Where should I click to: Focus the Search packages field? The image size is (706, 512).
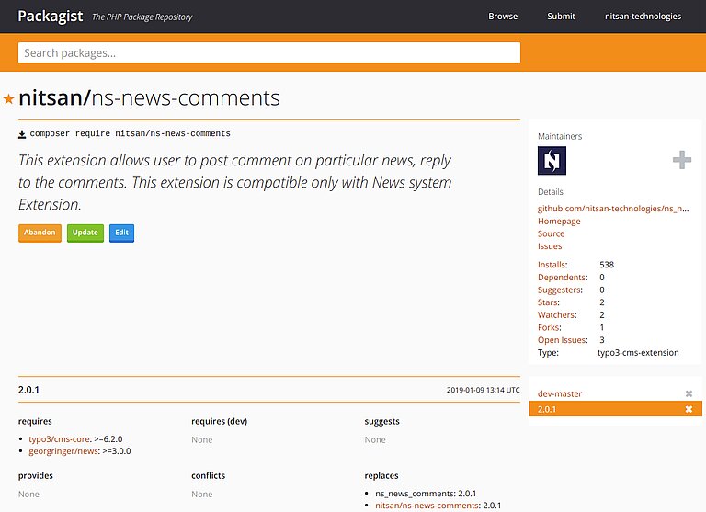pyautogui.click(x=269, y=52)
